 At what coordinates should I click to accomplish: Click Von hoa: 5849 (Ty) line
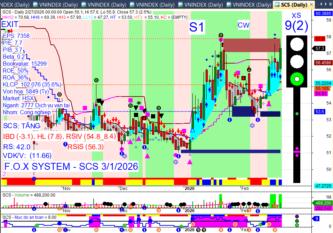pyautogui.click(x=26, y=91)
